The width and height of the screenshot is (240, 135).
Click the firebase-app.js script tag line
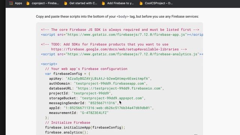click(x=122, y=34)
